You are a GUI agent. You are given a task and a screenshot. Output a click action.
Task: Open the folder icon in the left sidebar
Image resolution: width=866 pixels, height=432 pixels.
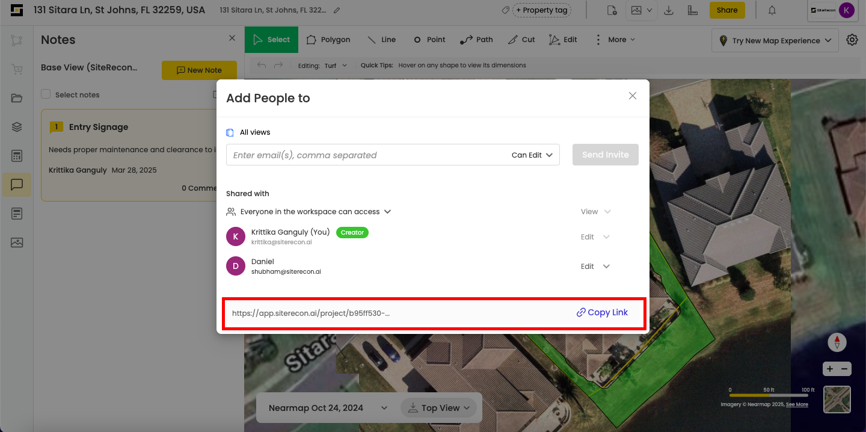coord(17,98)
